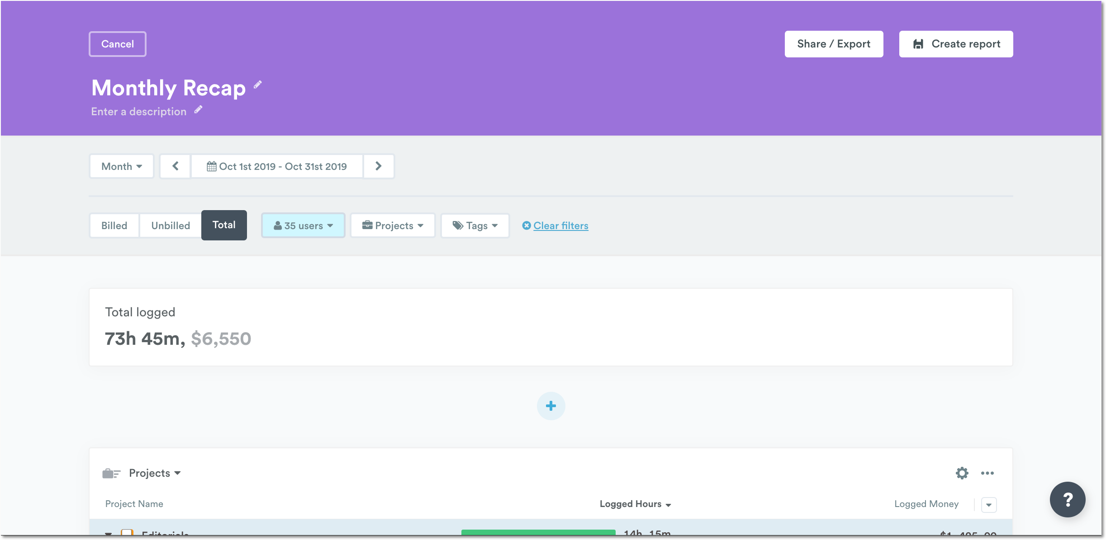Open the Tags filter menu

coord(475,225)
